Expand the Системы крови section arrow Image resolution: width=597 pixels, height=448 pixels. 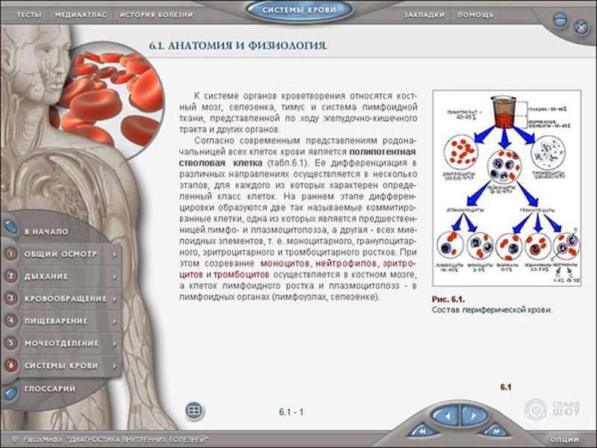(114, 366)
